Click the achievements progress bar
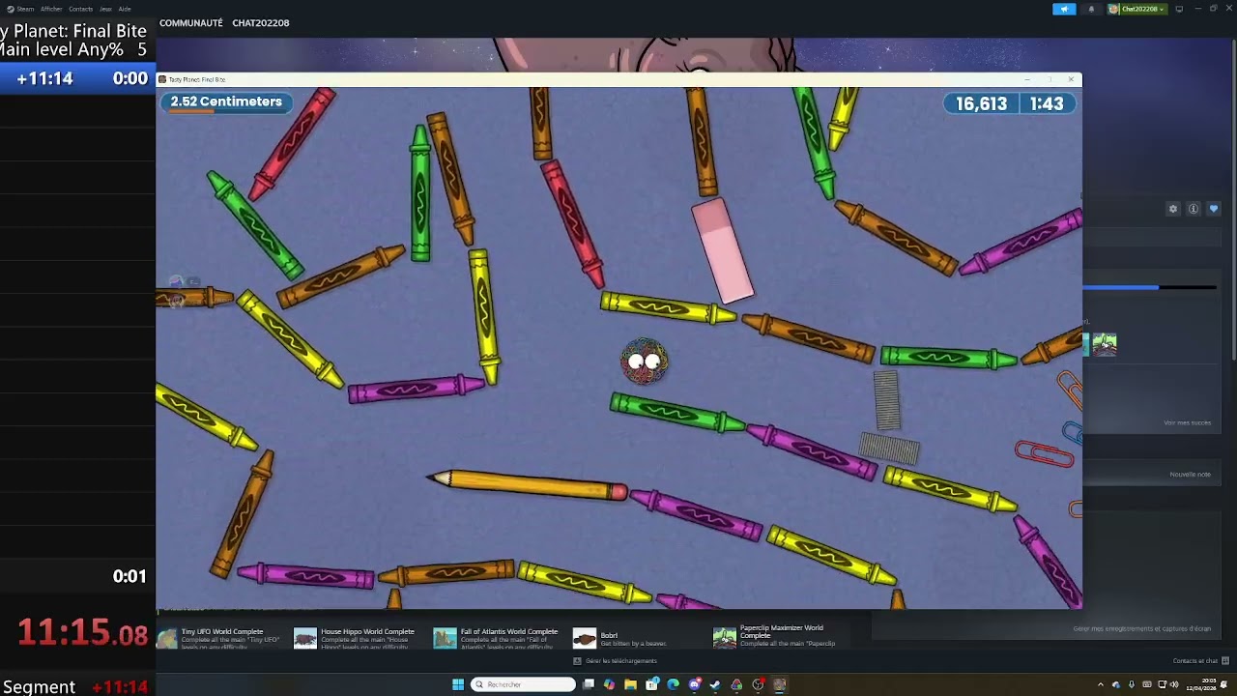 pos(1149,287)
